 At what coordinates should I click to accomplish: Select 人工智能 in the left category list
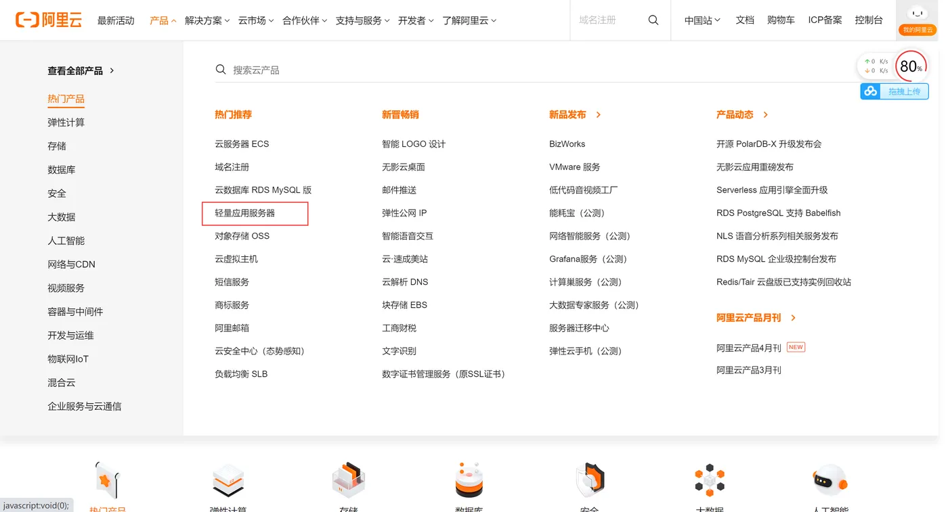66,241
